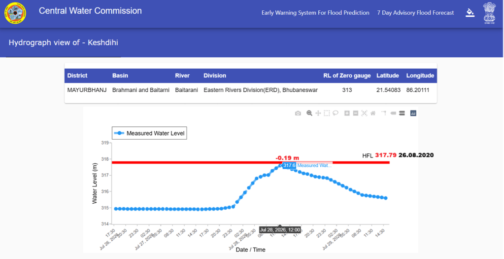
Task: Click the 26.08.2020 HFL date label
Action: [x=416, y=155]
